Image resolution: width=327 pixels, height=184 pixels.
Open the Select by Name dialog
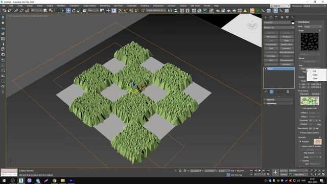click(x=51, y=10)
